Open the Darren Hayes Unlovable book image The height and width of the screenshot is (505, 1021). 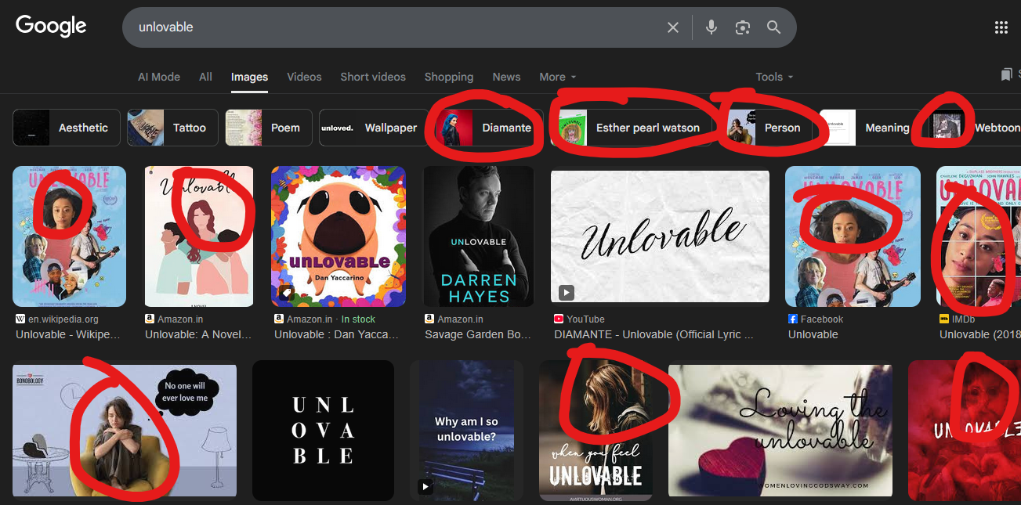click(x=478, y=236)
